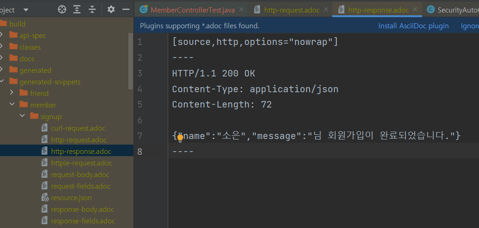Select the api-spec folder item
Viewport: 479px width, 228px height.
[x=33, y=36]
